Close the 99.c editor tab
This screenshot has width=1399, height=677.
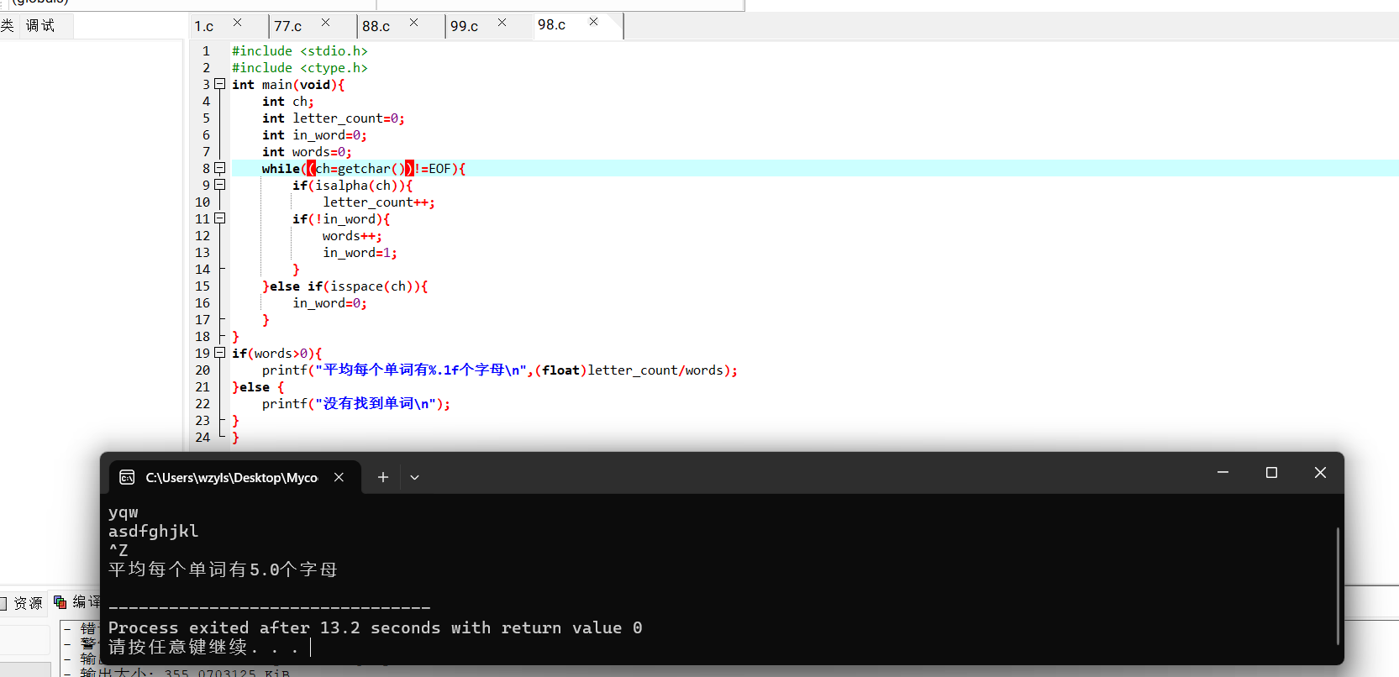coord(502,23)
